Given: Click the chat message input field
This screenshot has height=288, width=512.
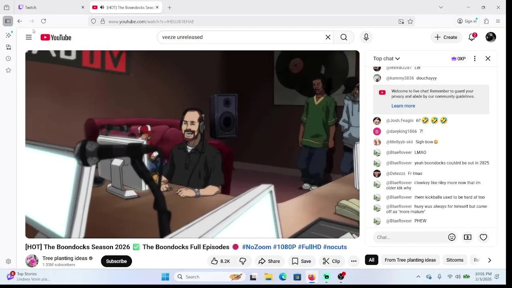Looking at the screenshot, I should click(x=410, y=237).
